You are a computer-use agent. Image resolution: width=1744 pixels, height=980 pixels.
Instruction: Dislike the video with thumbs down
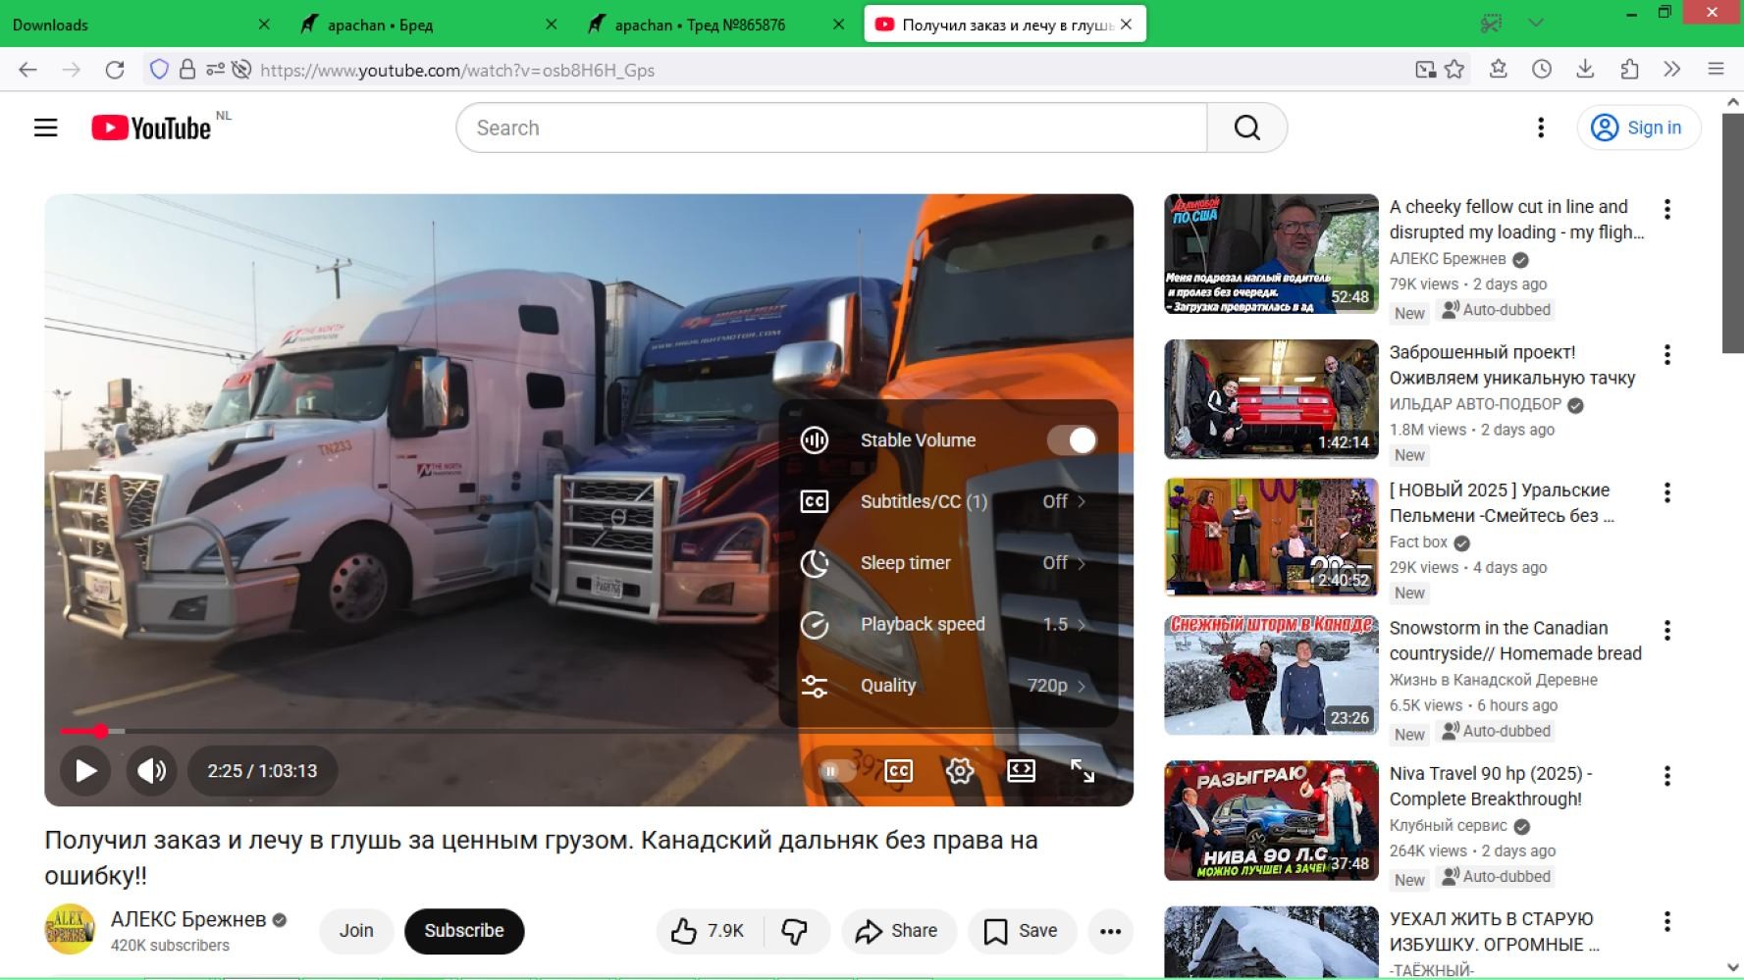[x=795, y=931]
